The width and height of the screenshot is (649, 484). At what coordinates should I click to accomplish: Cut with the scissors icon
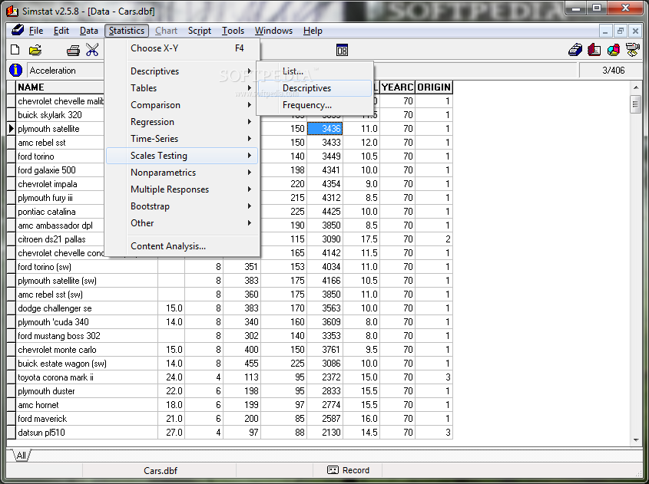[92, 50]
